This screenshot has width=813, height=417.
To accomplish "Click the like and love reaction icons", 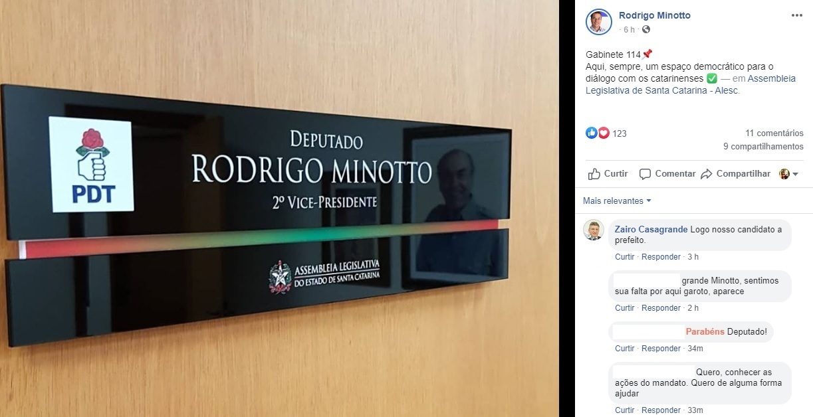I will pyautogui.click(x=598, y=133).
